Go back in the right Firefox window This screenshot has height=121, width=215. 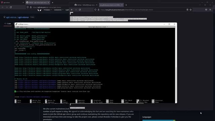point(72,10)
